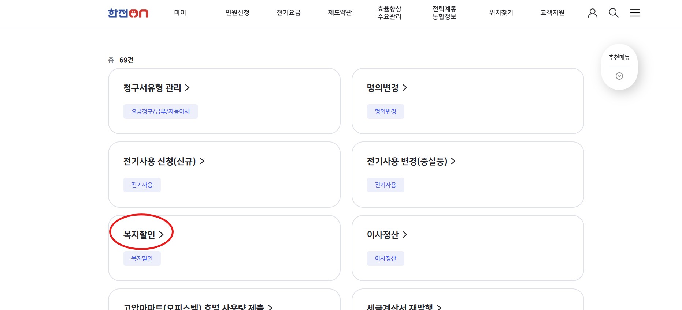
Task: Select the 민원신청 menu item
Action: (237, 13)
